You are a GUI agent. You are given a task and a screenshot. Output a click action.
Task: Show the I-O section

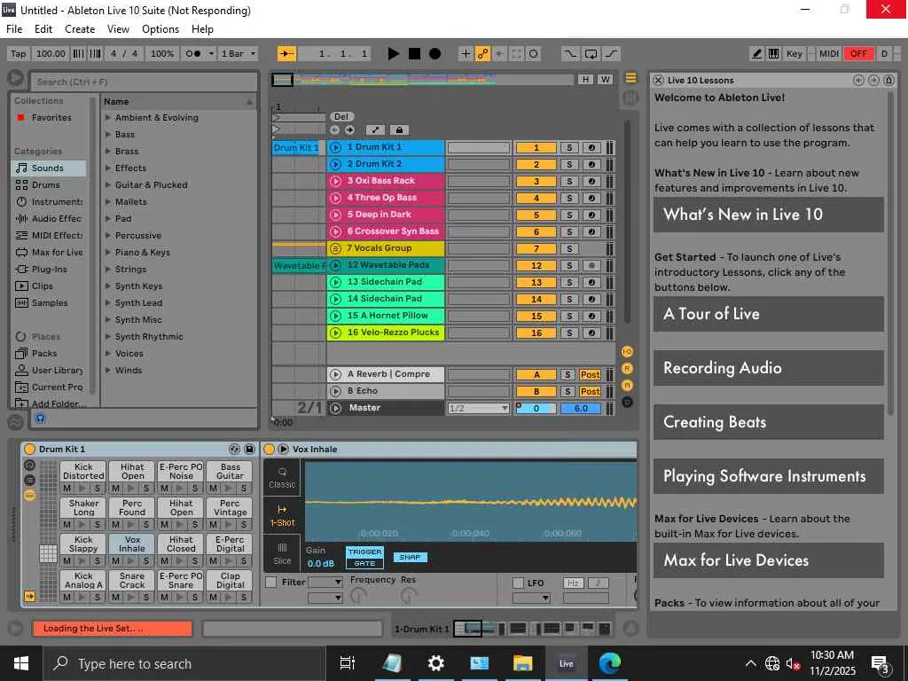click(627, 352)
